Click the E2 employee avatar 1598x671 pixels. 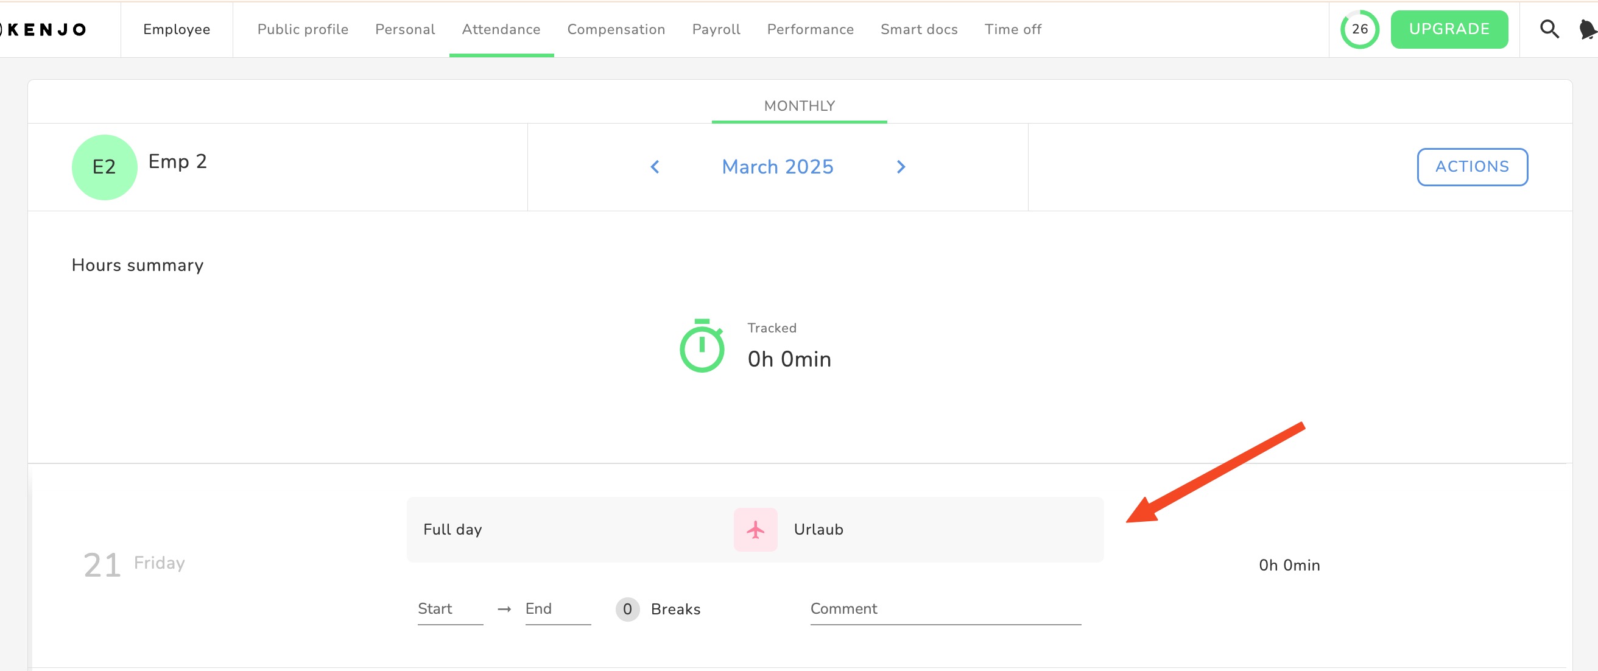(104, 167)
